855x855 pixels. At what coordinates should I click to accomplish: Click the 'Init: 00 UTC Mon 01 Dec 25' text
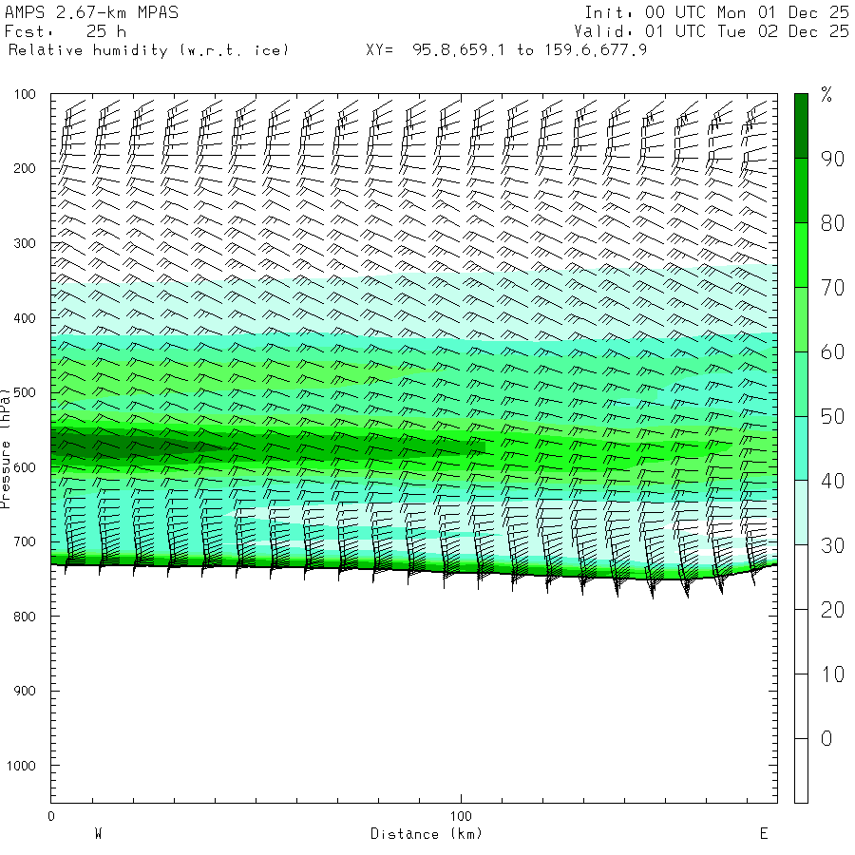click(x=716, y=12)
